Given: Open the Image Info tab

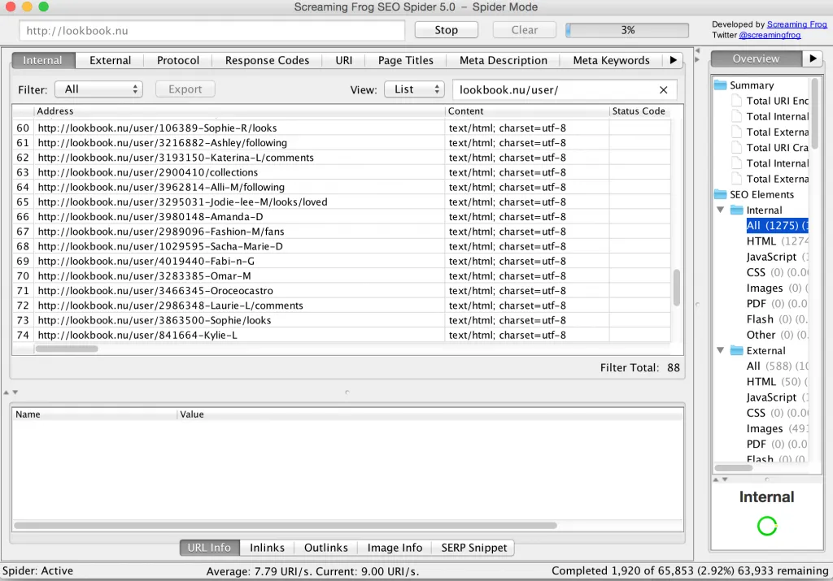Looking at the screenshot, I should click(x=395, y=548).
